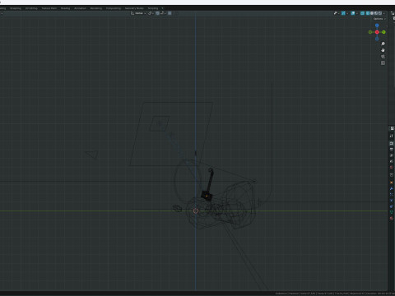395x296 pixels.
Task: Open the Tool properties tab
Action: (x=392, y=136)
